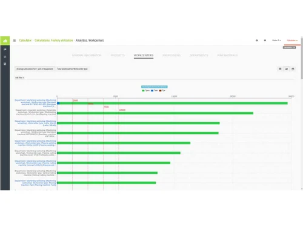Click the 7500 threshold marker label
The width and height of the screenshot is (303, 227).
click(x=106, y=107)
